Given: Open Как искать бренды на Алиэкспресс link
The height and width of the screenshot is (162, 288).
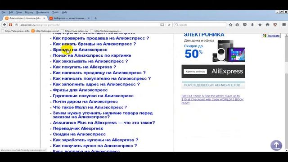Looking at the screenshot, I should point(94,44).
